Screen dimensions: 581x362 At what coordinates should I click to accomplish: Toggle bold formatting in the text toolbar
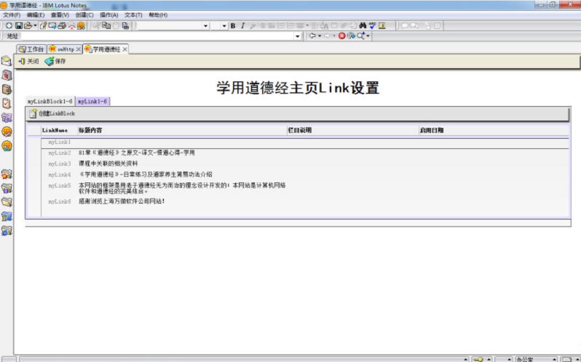point(233,26)
